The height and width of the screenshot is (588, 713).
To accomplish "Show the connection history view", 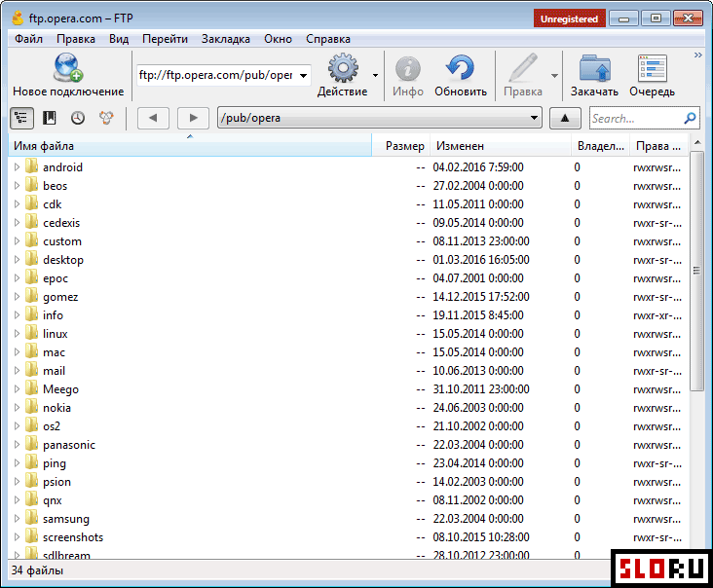I will click(x=78, y=118).
